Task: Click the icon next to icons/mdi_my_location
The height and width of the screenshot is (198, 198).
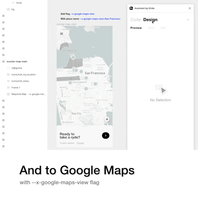Action: click(8, 75)
